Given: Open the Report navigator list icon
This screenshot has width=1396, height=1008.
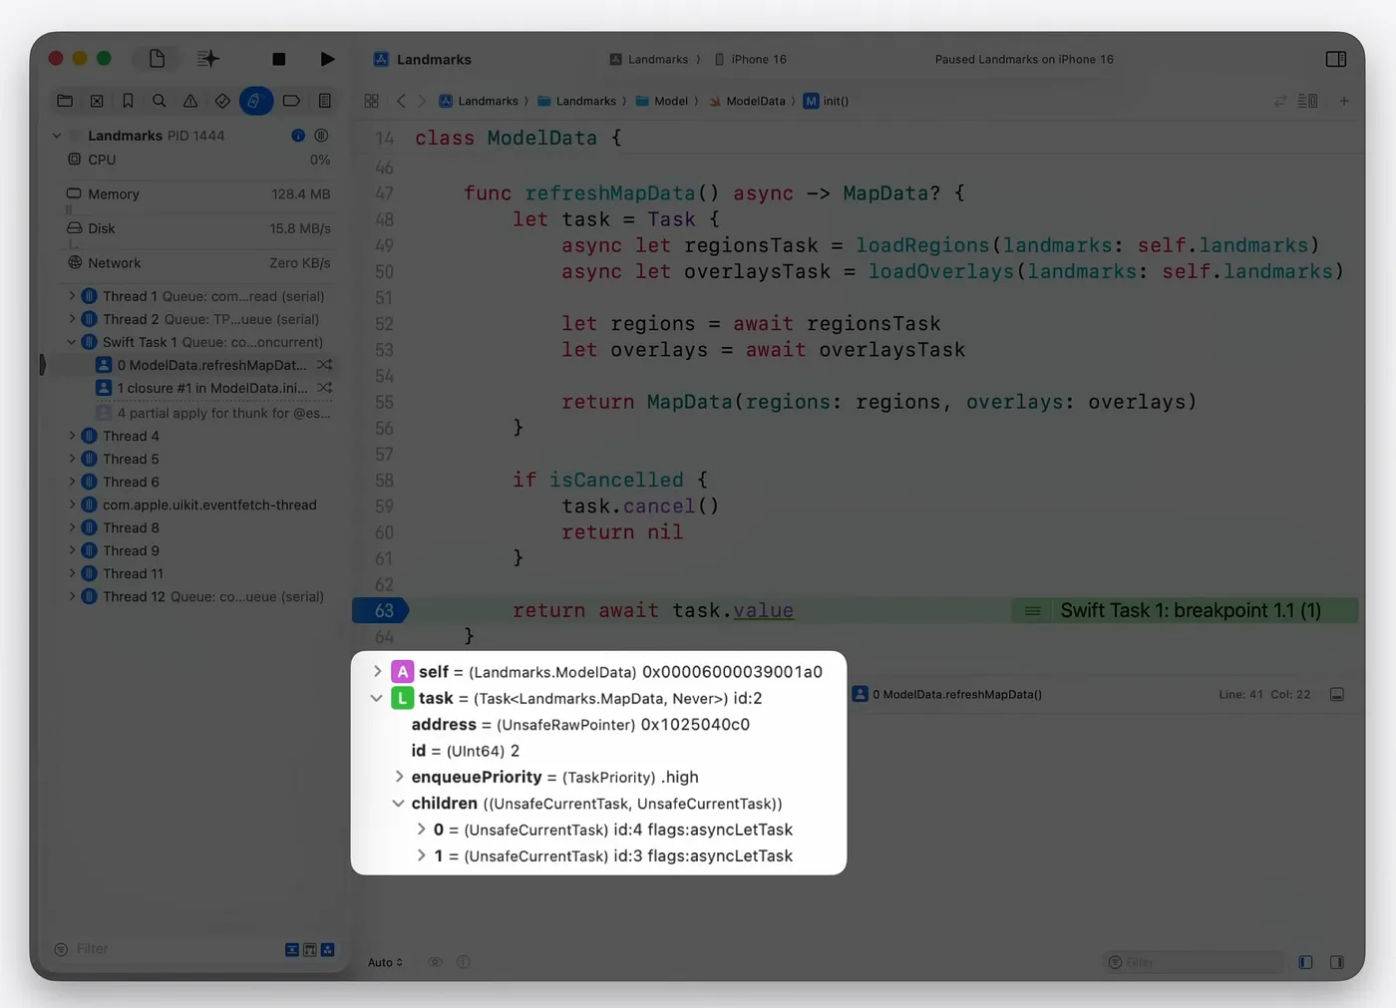Looking at the screenshot, I should 325,101.
